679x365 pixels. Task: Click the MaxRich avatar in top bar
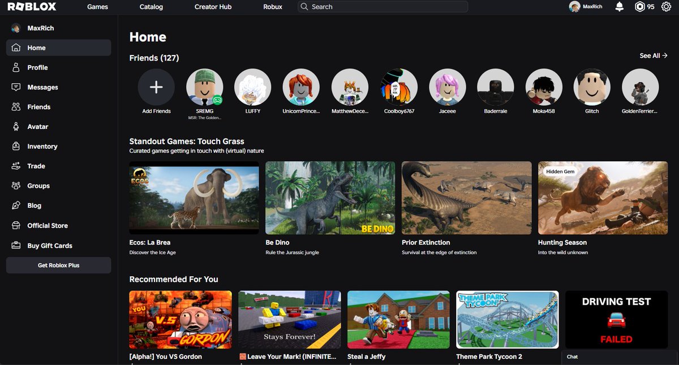click(x=574, y=7)
